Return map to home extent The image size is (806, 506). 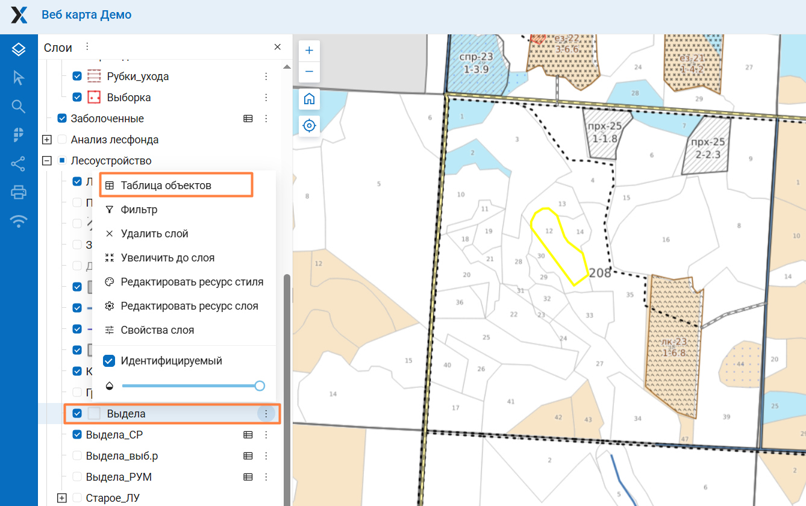pyautogui.click(x=309, y=99)
